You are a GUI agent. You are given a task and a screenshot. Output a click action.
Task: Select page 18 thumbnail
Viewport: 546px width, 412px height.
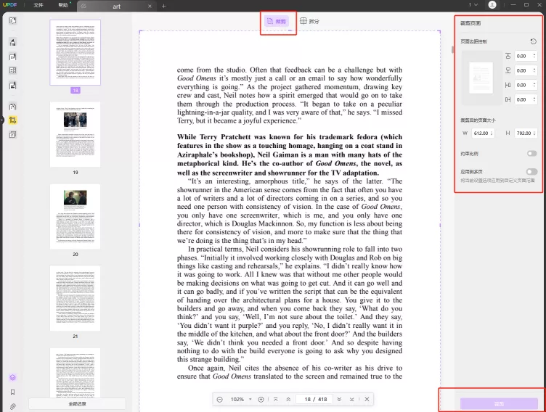pyautogui.click(x=76, y=52)
